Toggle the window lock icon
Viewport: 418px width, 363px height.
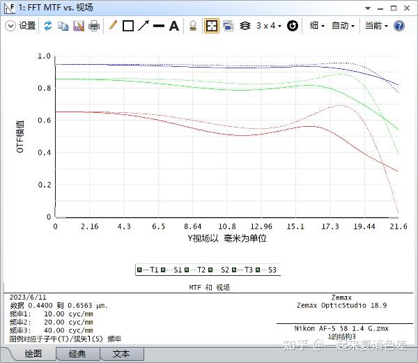coord(193,26)
